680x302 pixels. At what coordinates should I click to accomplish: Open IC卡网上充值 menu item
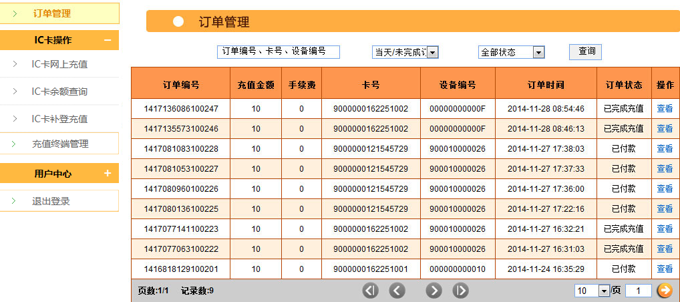pyautogui.click(x=59, y=64)
